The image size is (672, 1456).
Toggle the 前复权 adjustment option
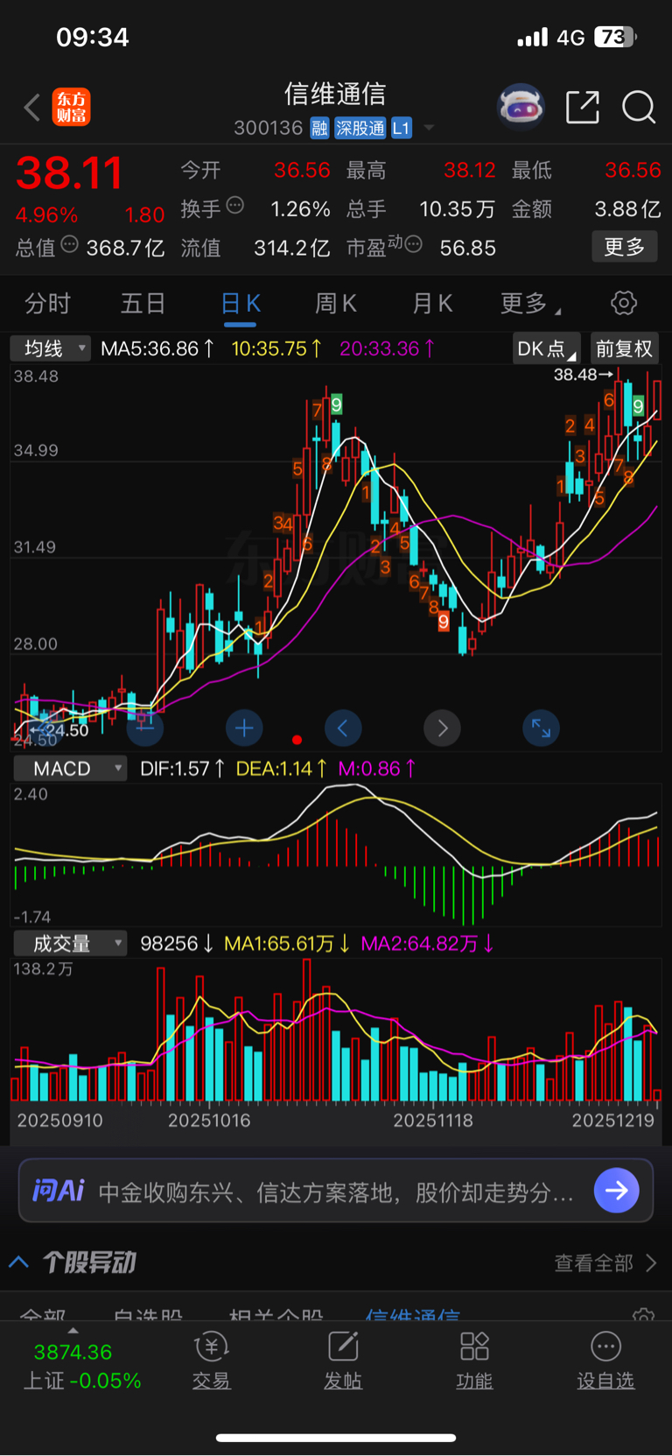click(624, 348)
